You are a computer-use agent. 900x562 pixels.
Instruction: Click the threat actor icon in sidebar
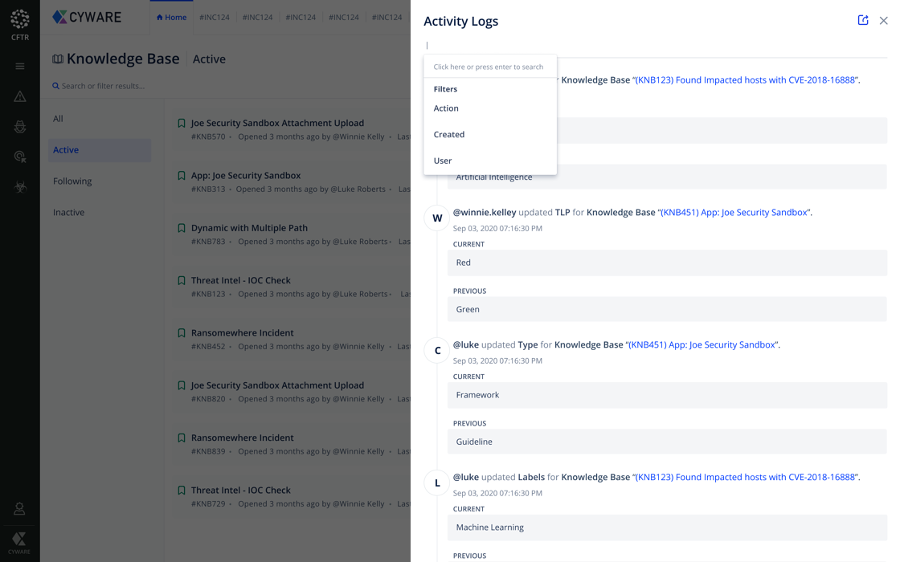click(20, 127)
